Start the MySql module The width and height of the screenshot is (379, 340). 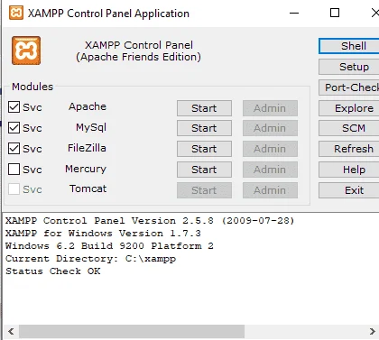[x=204, y=128]
